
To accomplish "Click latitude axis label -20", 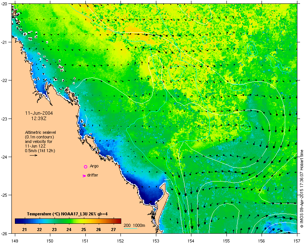I will coord(4,4).
